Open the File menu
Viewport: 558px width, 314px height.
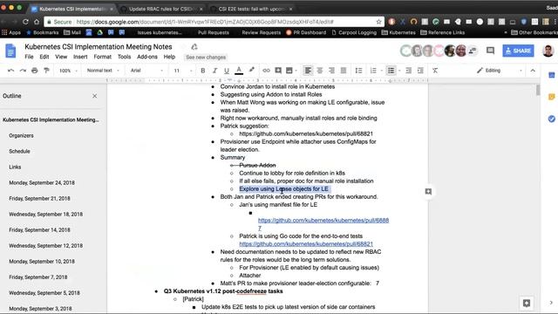29,57
